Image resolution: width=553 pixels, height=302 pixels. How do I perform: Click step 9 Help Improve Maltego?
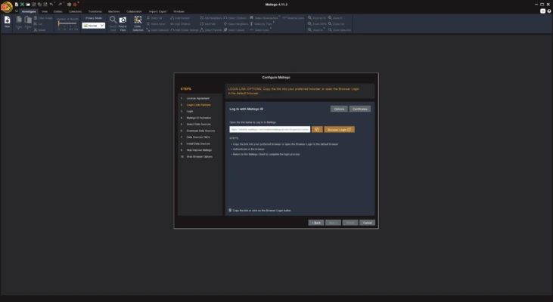coord(197,150)
